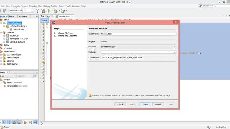Open the Source menu
Image resolution: width=230 pixels, height=129 pixels.
[24, 6]
